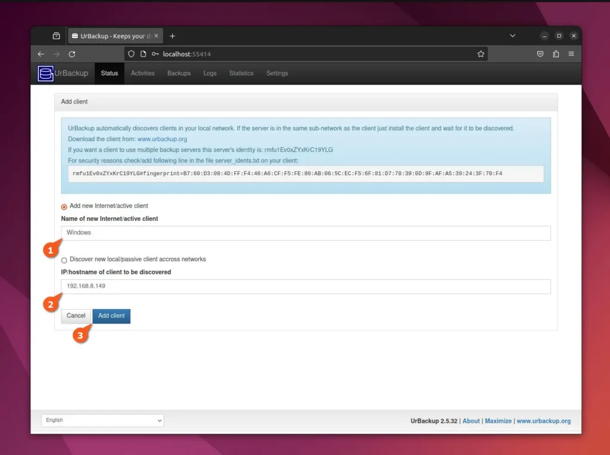Expand the list all tabs chevron
The height and width of the screenshot is (455, 610).
click(x=513, y=36)
